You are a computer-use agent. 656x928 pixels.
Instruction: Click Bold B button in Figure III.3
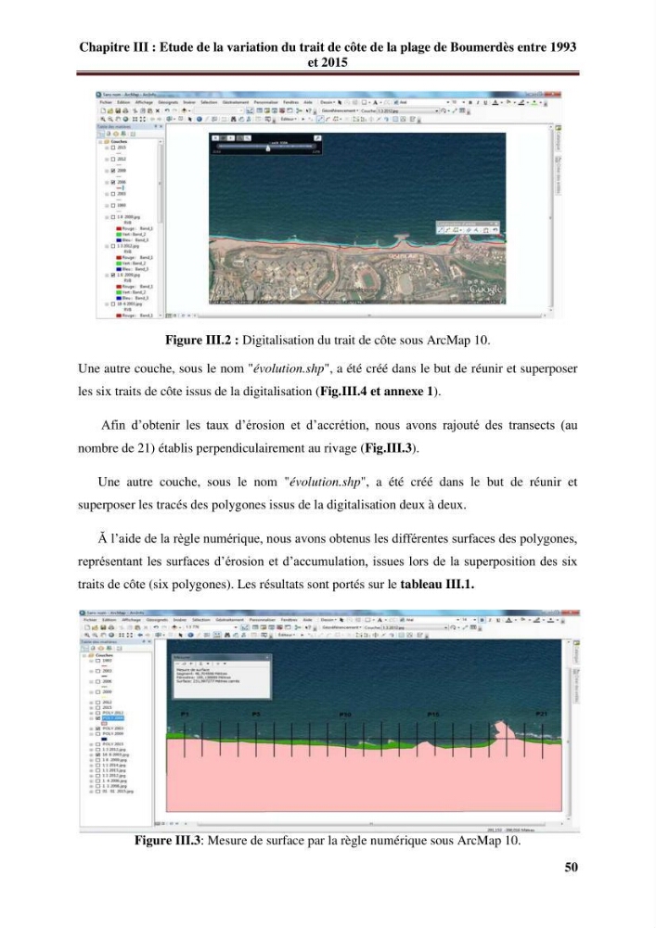(482, 620)
